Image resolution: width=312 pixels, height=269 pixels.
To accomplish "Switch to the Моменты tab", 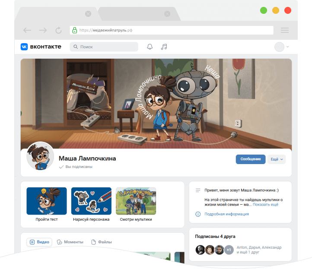I will point(70,242).
